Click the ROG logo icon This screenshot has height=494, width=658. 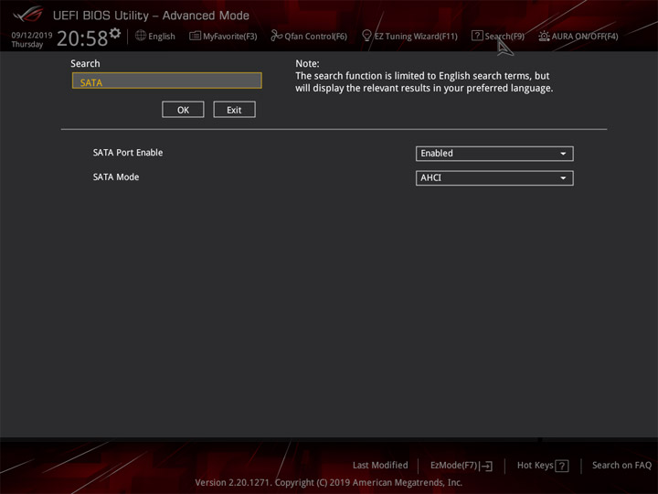[x=28, y=15]
